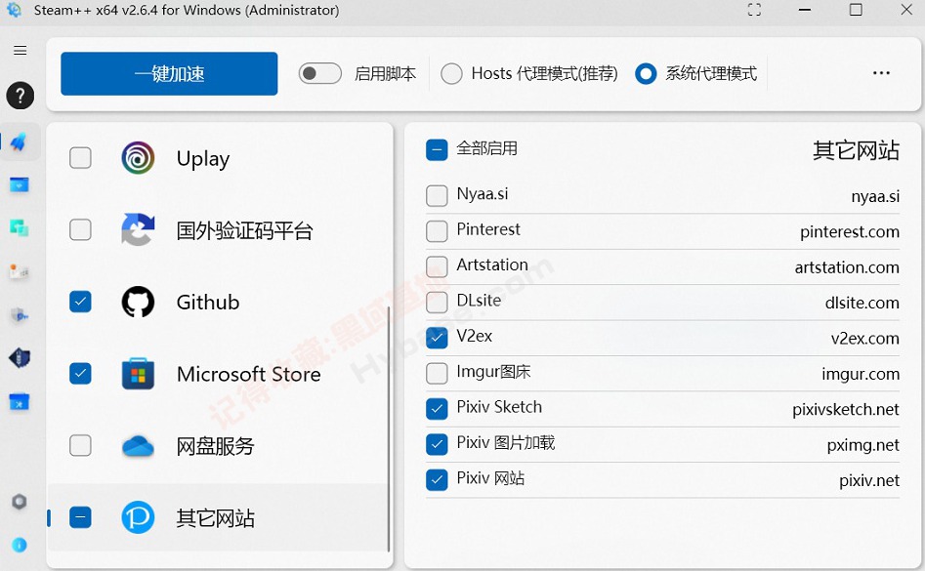Click the fullscreen brackets icon in title bar
This screenshot has width=925, height=571.
coord(754,10)
